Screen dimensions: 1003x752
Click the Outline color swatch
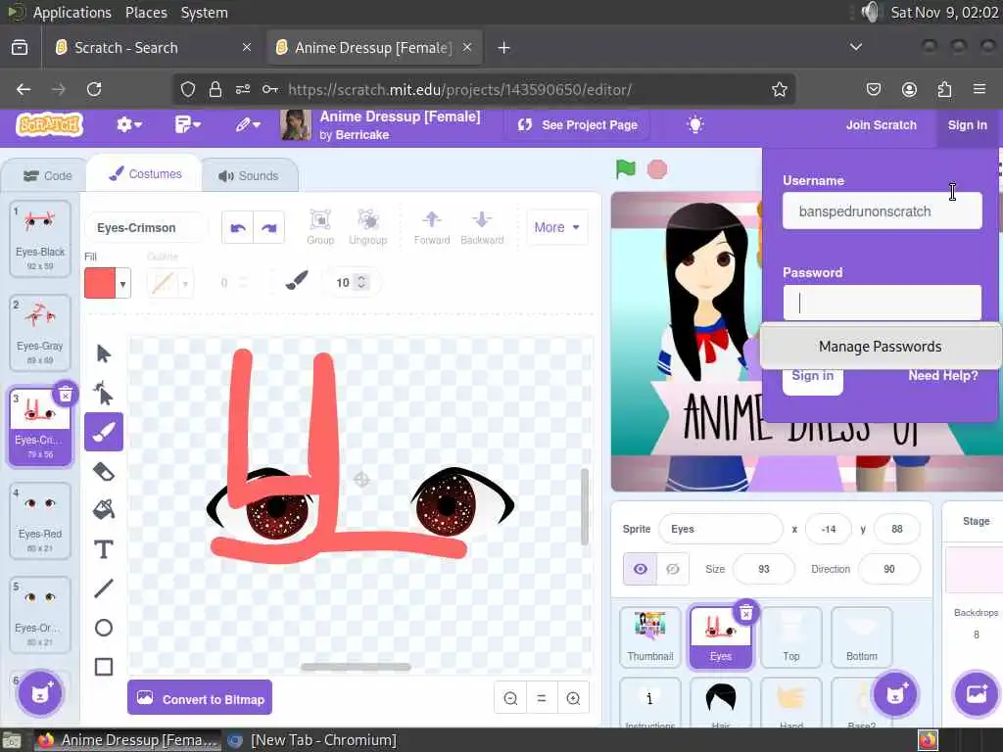[x=163, y=283]
